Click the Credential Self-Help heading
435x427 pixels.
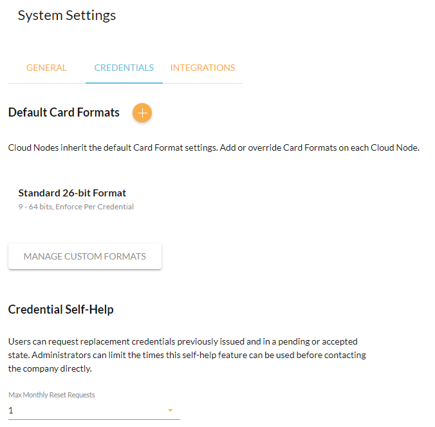pyautogui.click(x=60, y=309)
